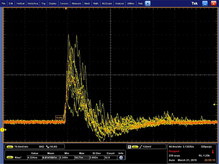Click the 70.0mV/div vertical scale readout

pos(21,147)
